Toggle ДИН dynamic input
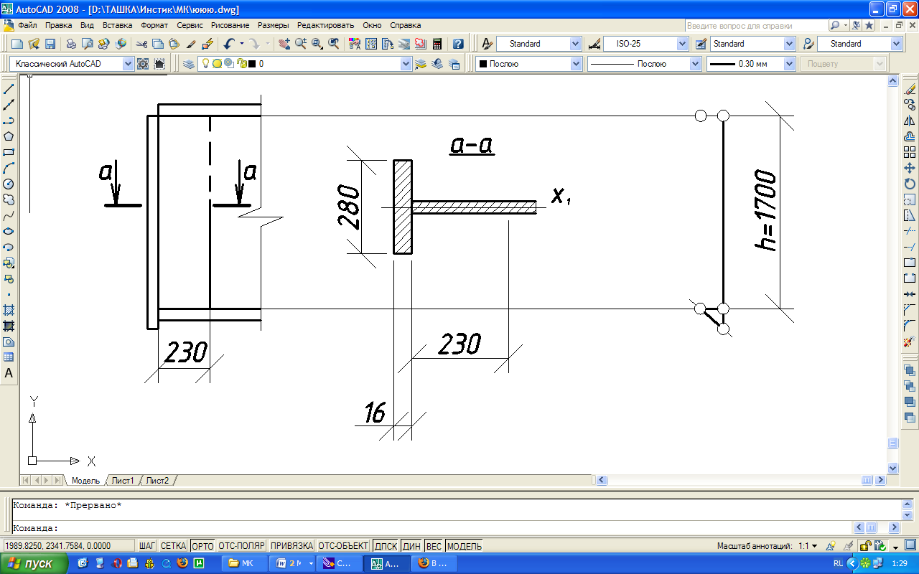 [411, 546]
